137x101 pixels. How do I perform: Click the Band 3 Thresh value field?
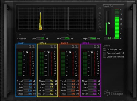click(71, 81)
